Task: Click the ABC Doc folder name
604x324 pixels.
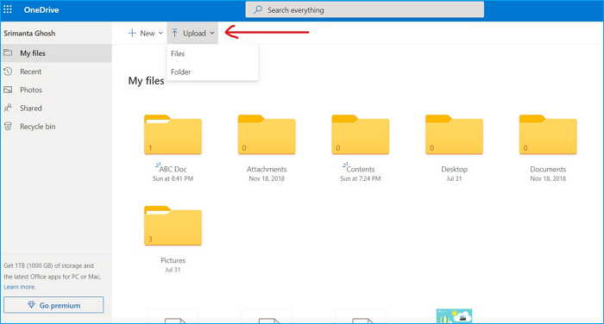Action: click(173, 169)
